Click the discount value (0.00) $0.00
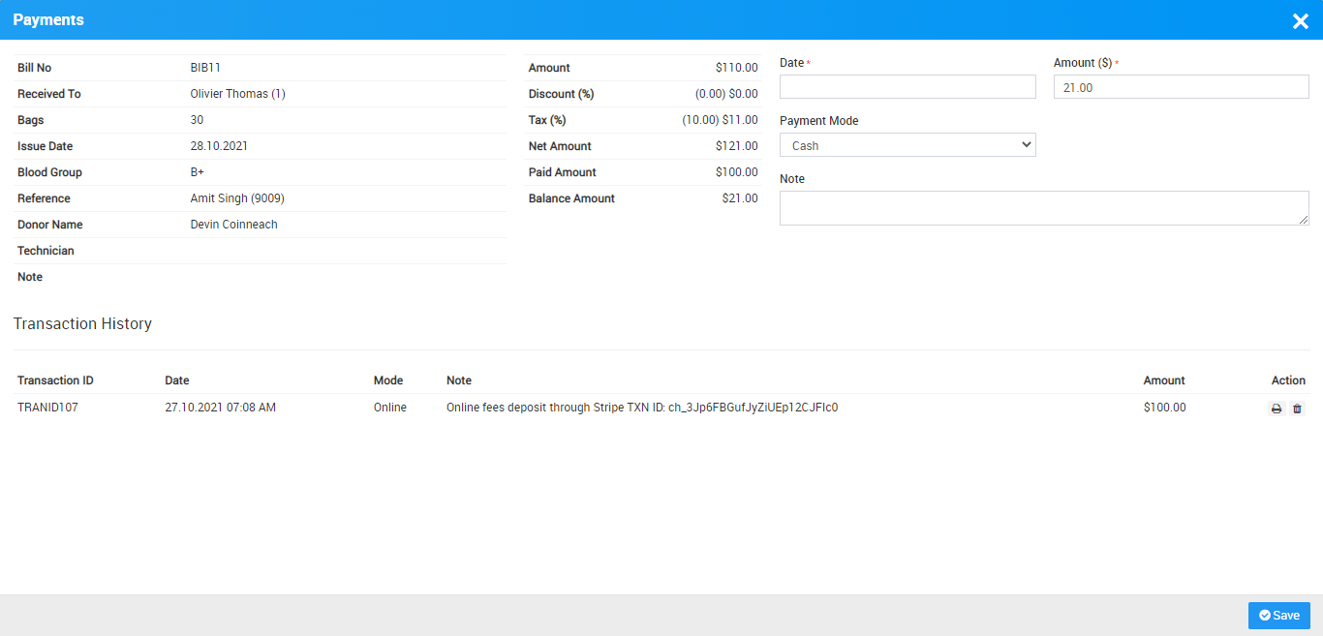The height and width of the screenshot is (636, 1323). [x=726, y=94]
